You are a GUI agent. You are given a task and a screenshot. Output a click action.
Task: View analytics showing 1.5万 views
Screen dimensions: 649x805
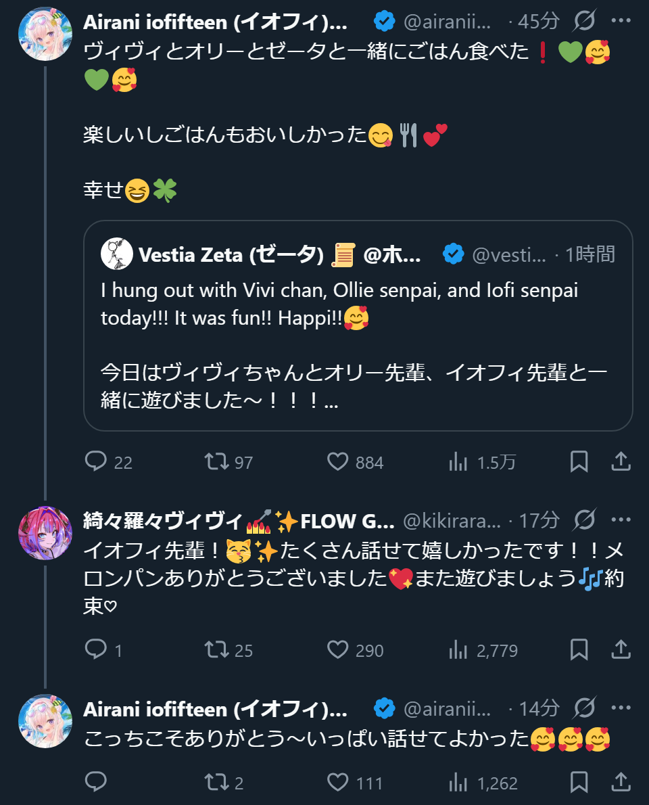(458, 462)
